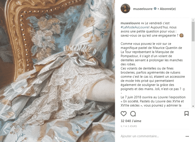Click the museelouvre name starting the caption
The image size is (195, 142).
pos(130,23)
